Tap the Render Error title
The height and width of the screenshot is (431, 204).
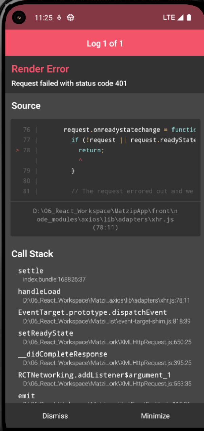coord(40,69)
